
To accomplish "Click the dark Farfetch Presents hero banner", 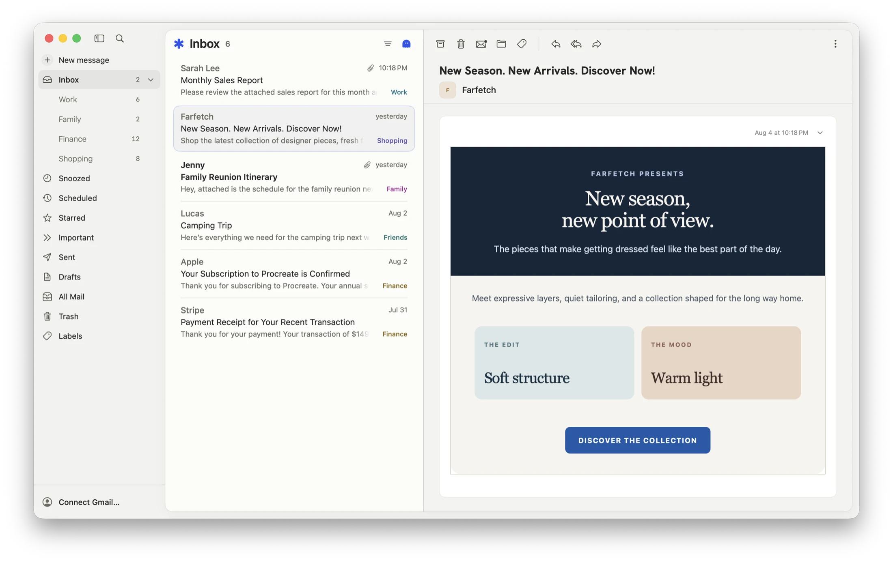I will point(637,211).
